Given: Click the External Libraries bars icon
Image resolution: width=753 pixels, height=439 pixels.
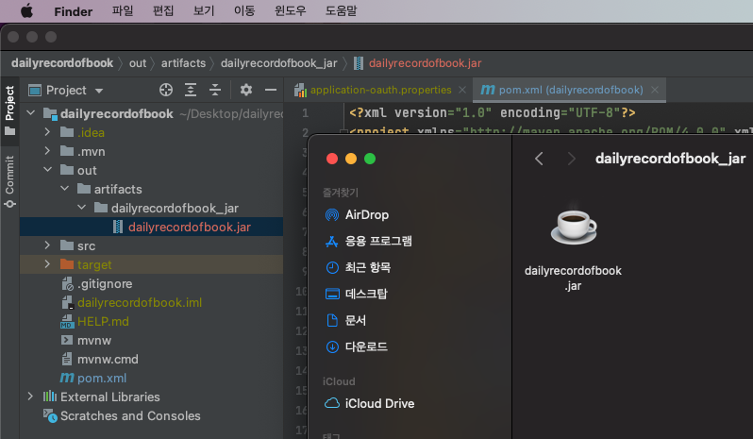Looking at the screenshot, I should [50, 397].
